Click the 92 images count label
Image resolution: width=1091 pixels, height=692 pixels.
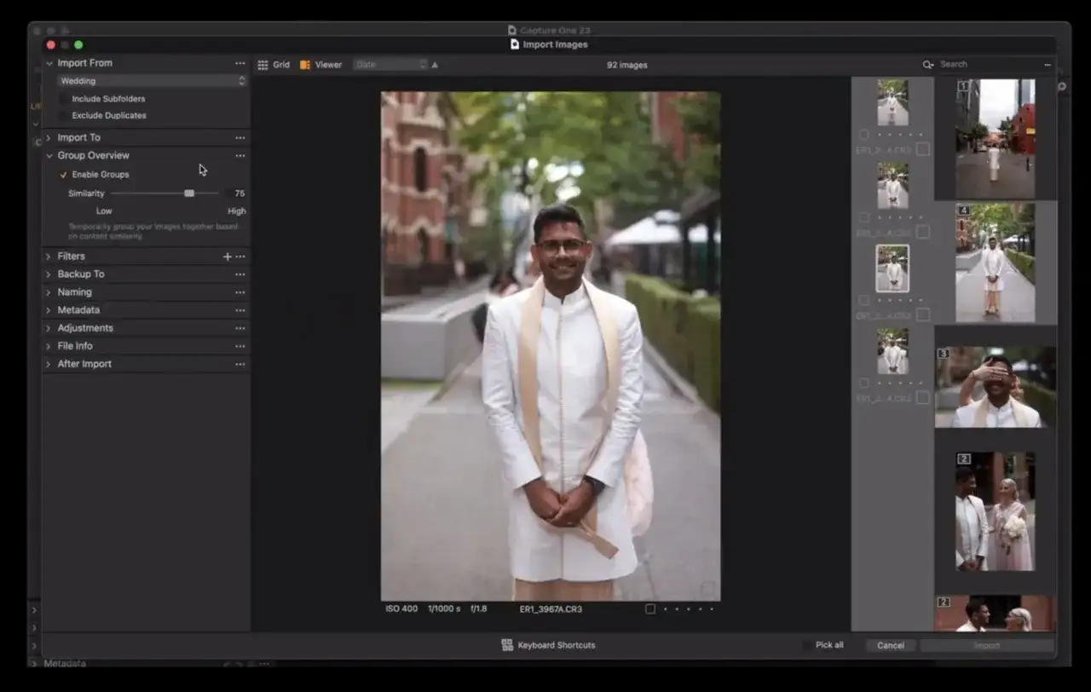(x=626, y=65)
